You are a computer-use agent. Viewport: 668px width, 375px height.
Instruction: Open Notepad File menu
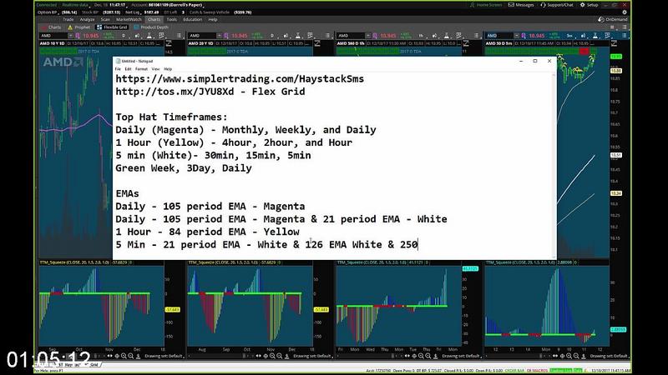118,69
